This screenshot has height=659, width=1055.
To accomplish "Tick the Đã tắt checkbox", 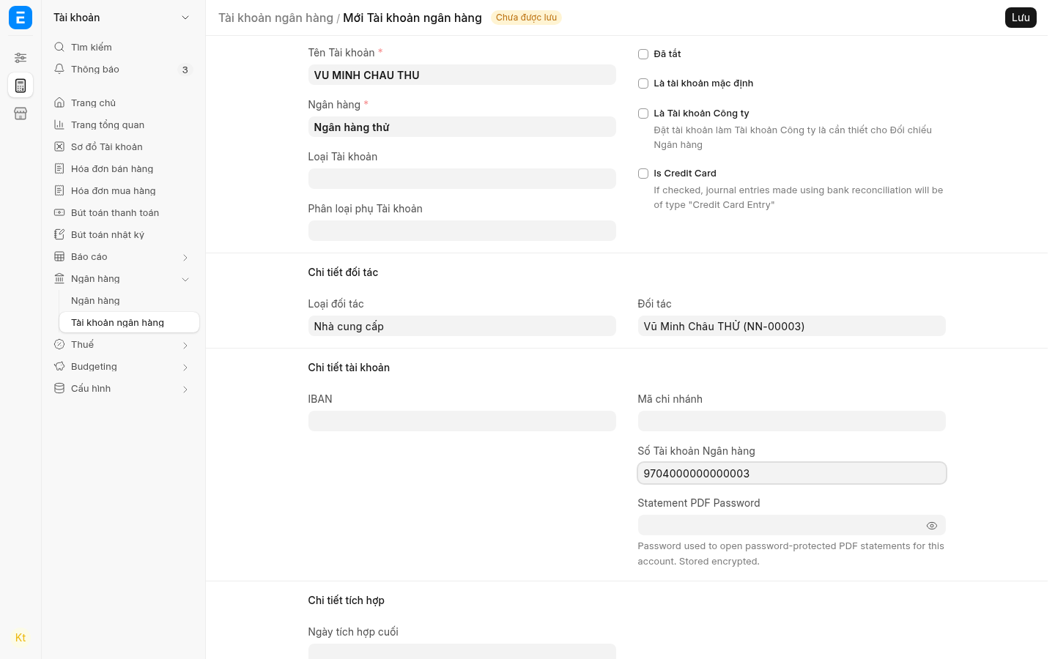I will point(643,54).
